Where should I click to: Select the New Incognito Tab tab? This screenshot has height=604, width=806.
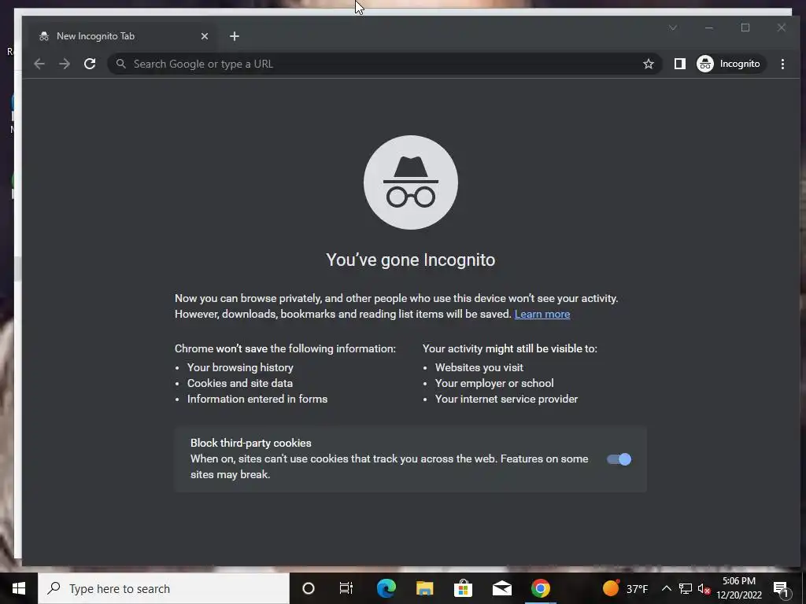124,36
